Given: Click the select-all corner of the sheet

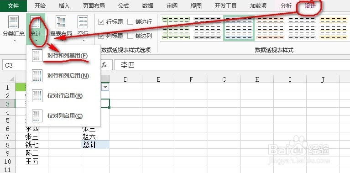Looking at the screenshot, I should 8,79.
